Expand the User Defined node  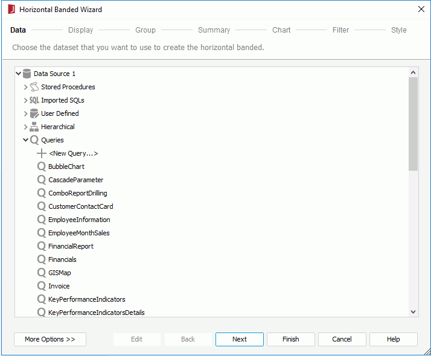point(25,113)
